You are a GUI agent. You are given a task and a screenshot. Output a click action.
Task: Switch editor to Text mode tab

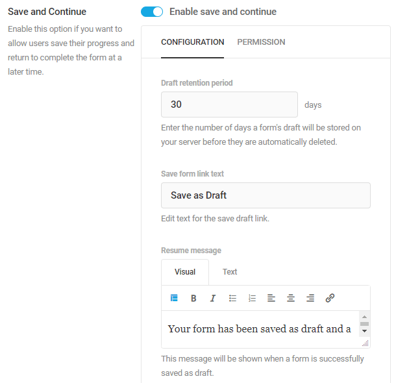tap(230, 272)
